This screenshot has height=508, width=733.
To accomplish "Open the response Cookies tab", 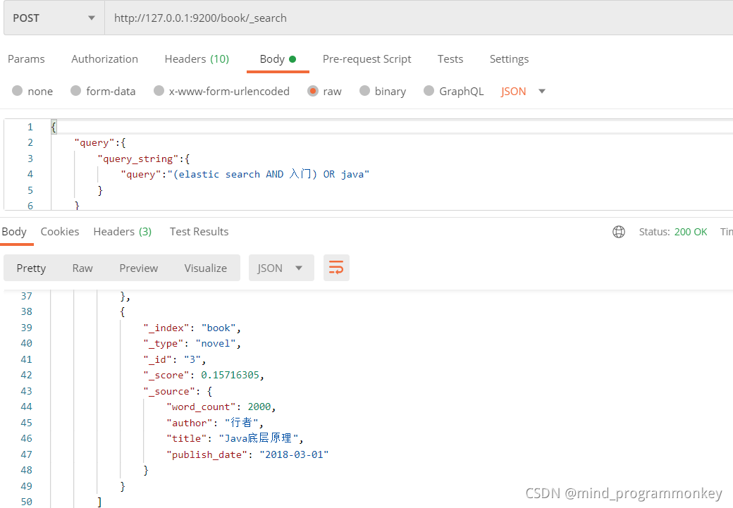I will (60, 232).
